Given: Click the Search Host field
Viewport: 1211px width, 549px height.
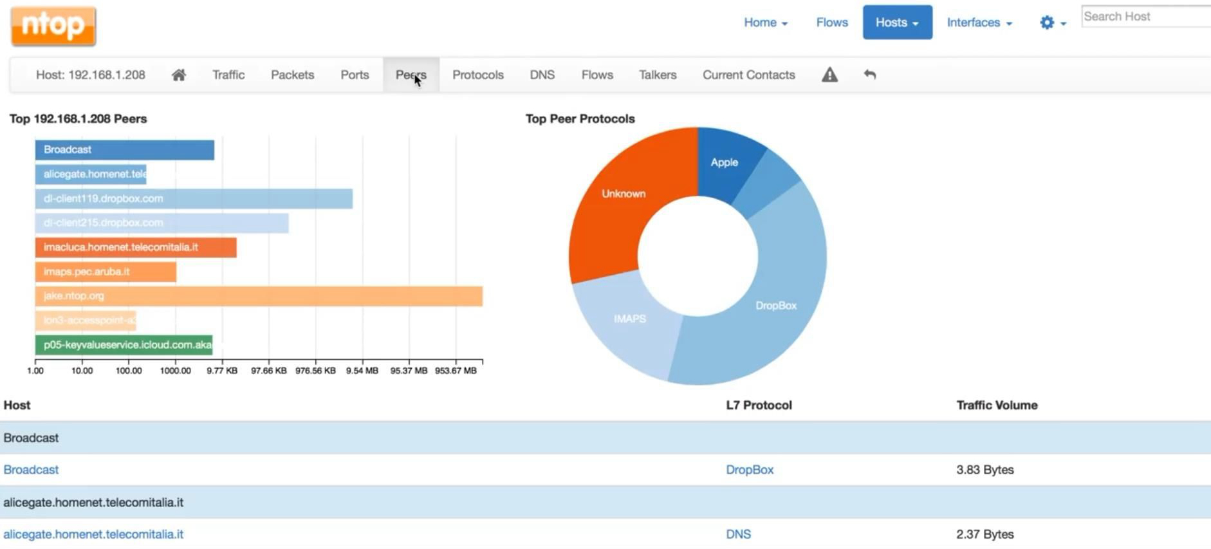Looking at the screenshot, I should tap(1146, 17).
